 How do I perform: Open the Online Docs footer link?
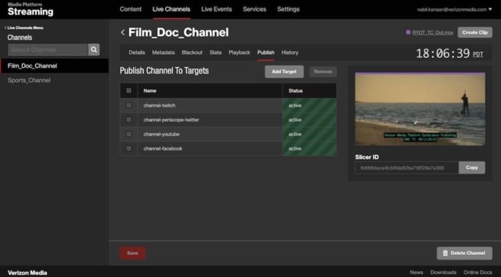[x=478, y=272]
